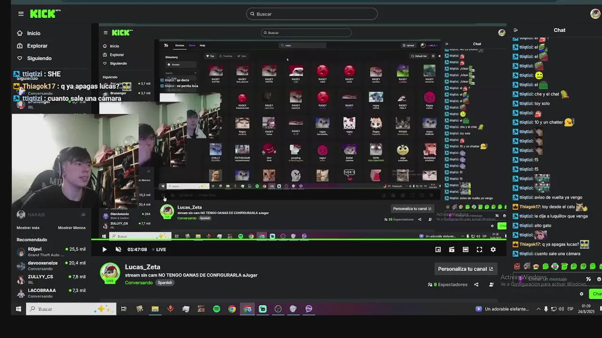Focus the top Buscar search field
Viewport: 602px width, 338px height.
[x=312, y=14]
